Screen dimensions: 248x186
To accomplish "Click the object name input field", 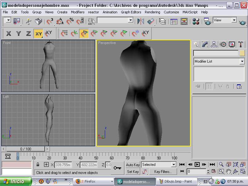I will coord(216,53).
